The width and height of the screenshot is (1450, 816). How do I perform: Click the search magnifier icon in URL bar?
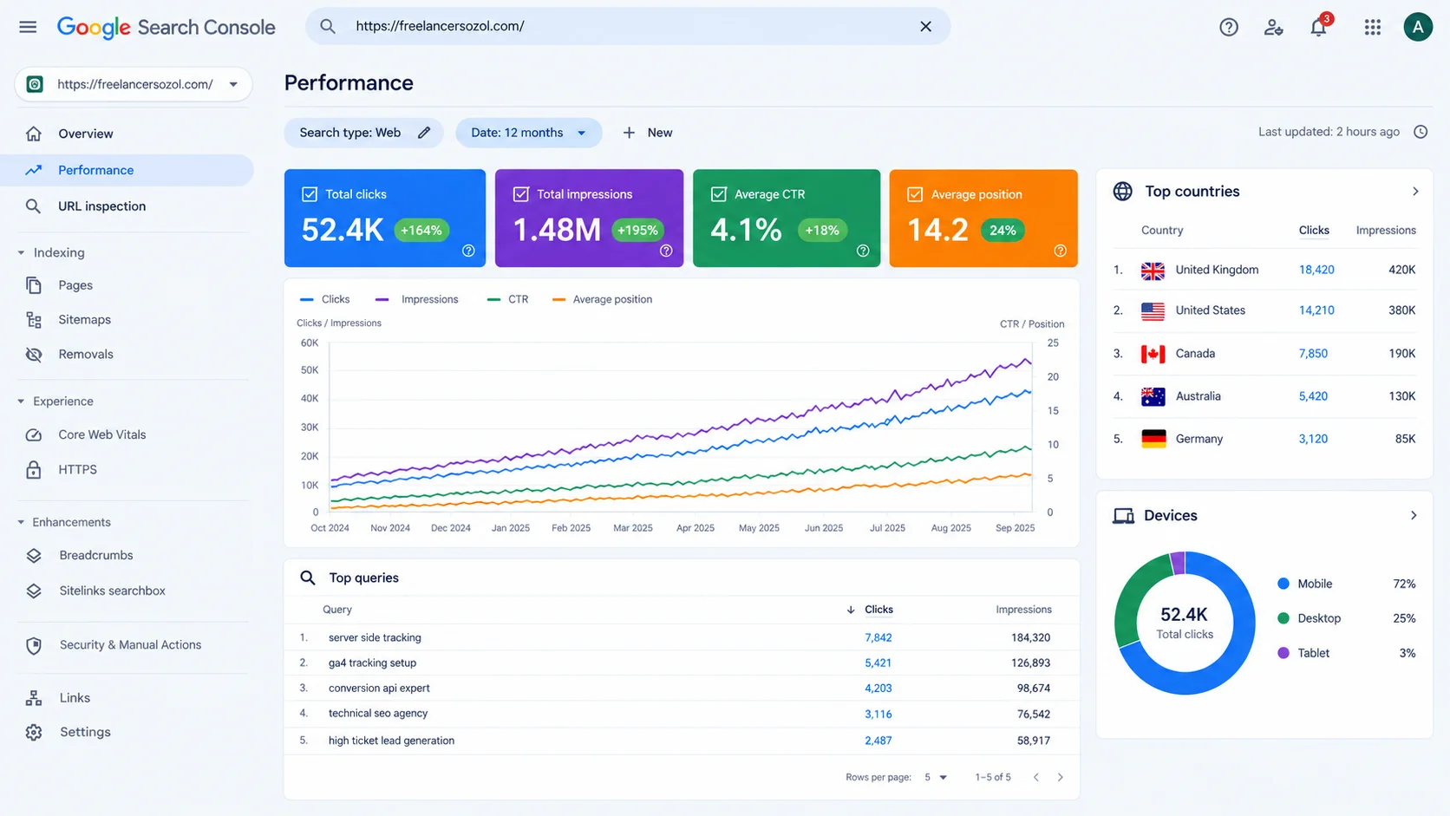click(328, 27)
